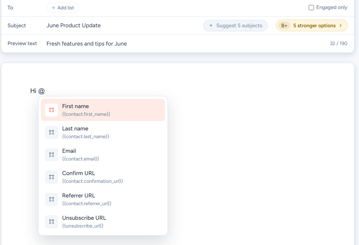Image resolution: width=359 pixels, height=245 pixels.
Task: Click the {{contact.referrer_url}} placeholder text
Action: 87,204
